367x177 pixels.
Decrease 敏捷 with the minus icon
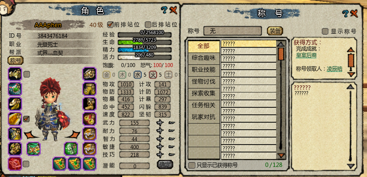(172, 146)
